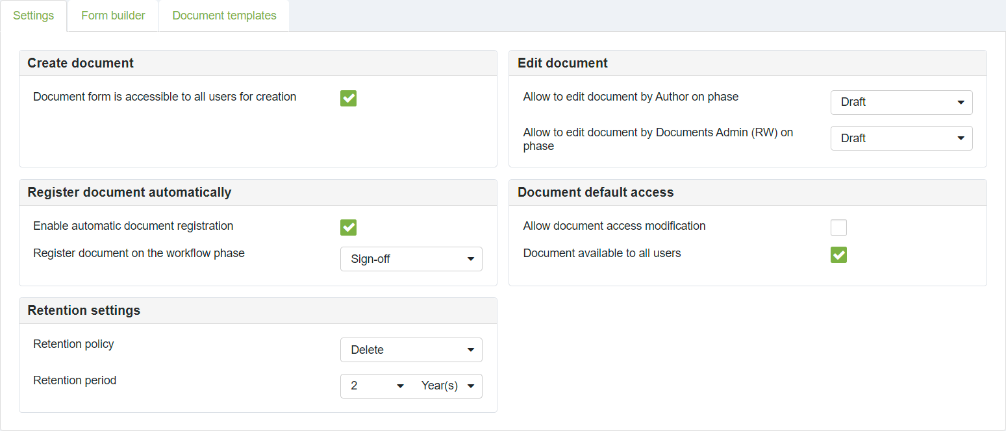This screenshot has width=1006, height=431.
Task: Uncheck Document available to all users
Action: [x=838, y=255]
